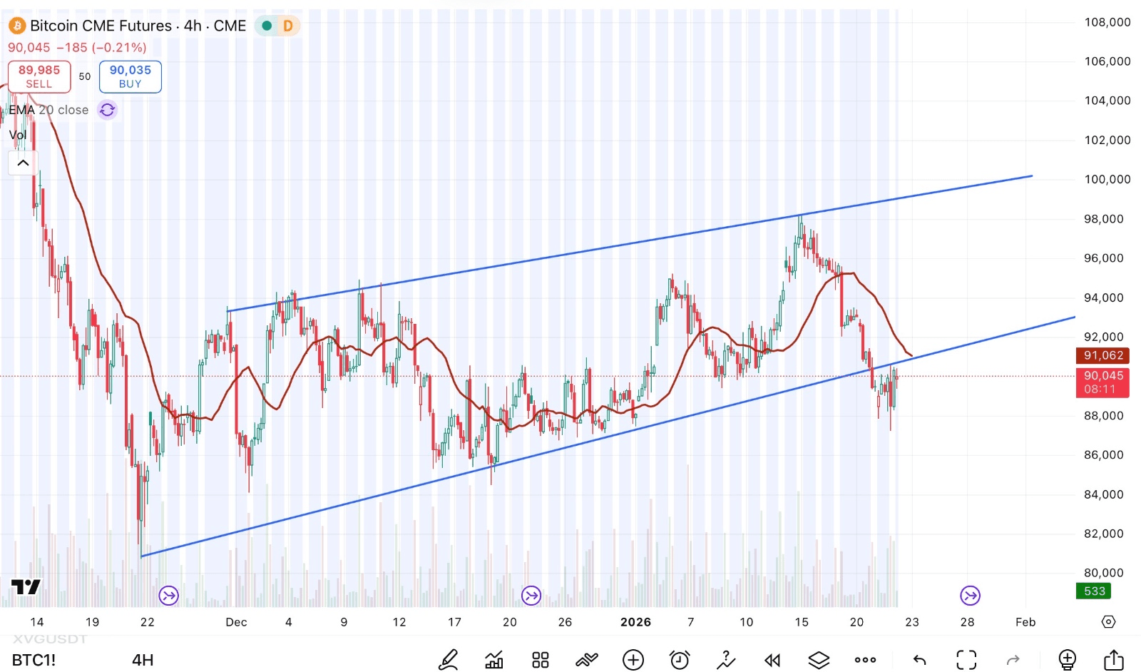Tap the red 90,045 current price label
This screenshot has height=672, width=1141.
1102,382
